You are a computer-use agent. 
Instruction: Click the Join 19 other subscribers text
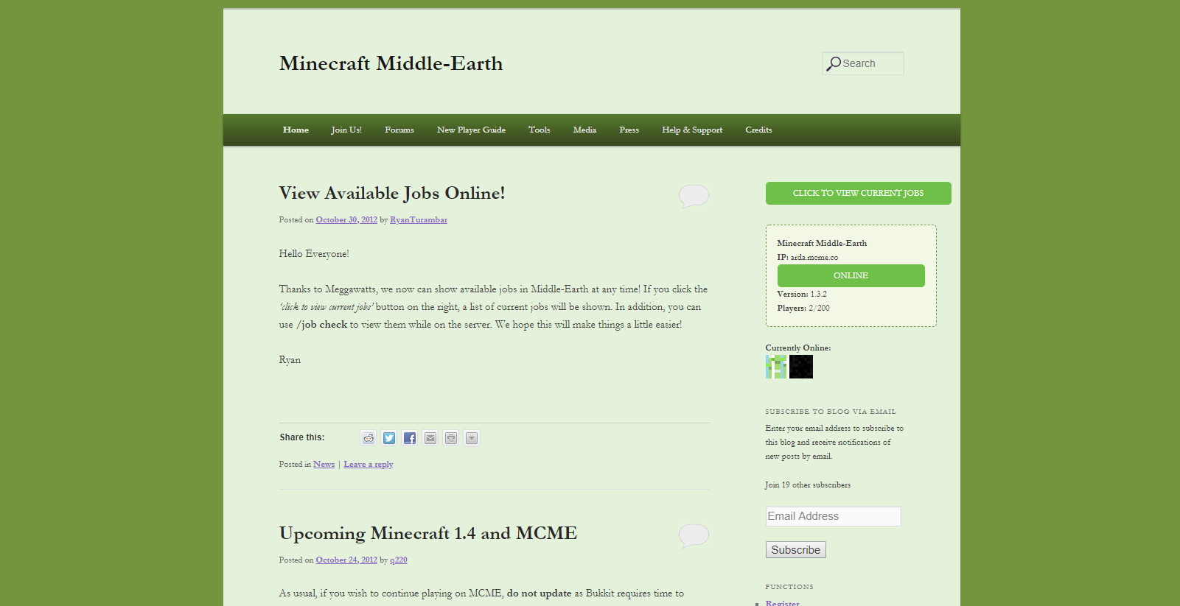[808, 485]
